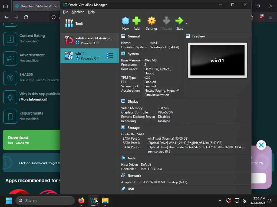The image size is (277, 207).
Task: Click the Storage section header
Action: [134, 127]
